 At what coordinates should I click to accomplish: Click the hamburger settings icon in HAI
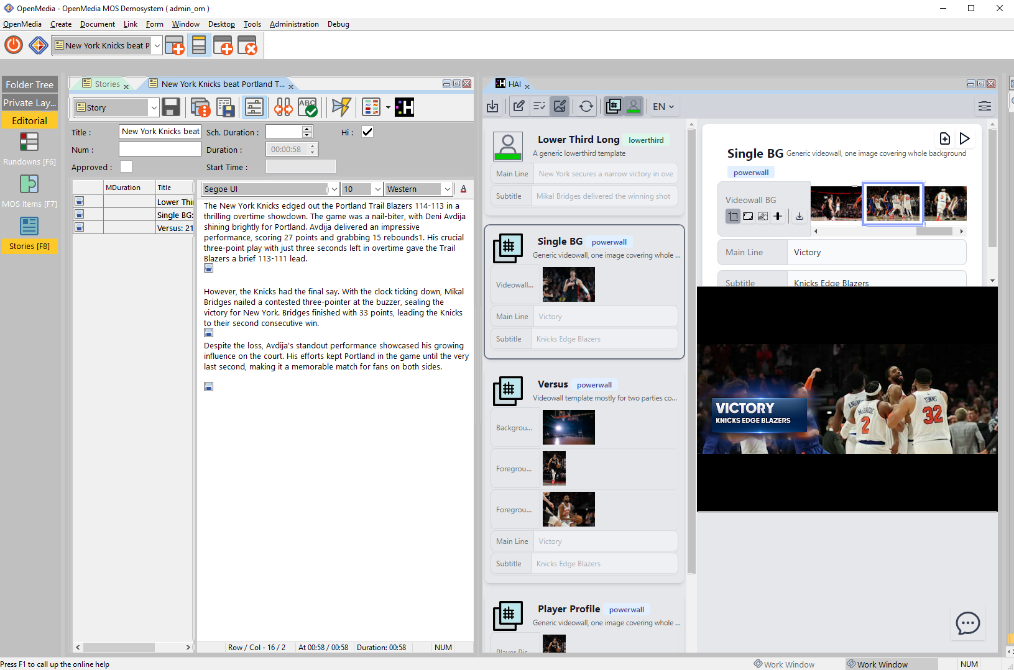pyautogui.click(x=984, y=106)
